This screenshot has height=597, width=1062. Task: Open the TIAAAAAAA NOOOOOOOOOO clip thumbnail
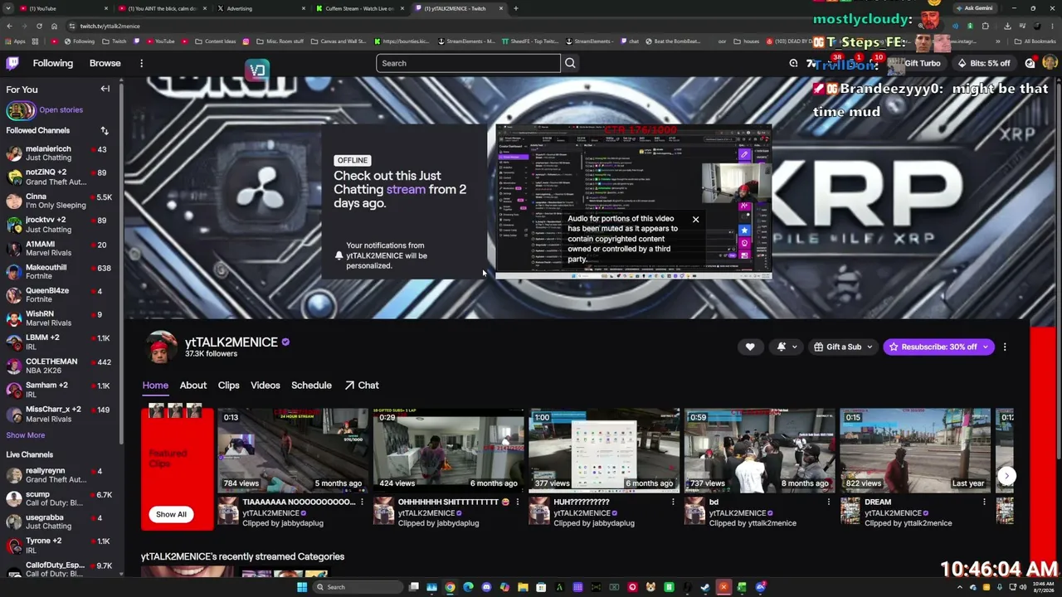click(293, 450)
